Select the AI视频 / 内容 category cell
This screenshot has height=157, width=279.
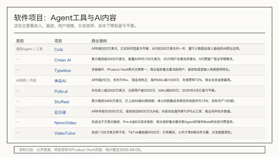[26, 80]
